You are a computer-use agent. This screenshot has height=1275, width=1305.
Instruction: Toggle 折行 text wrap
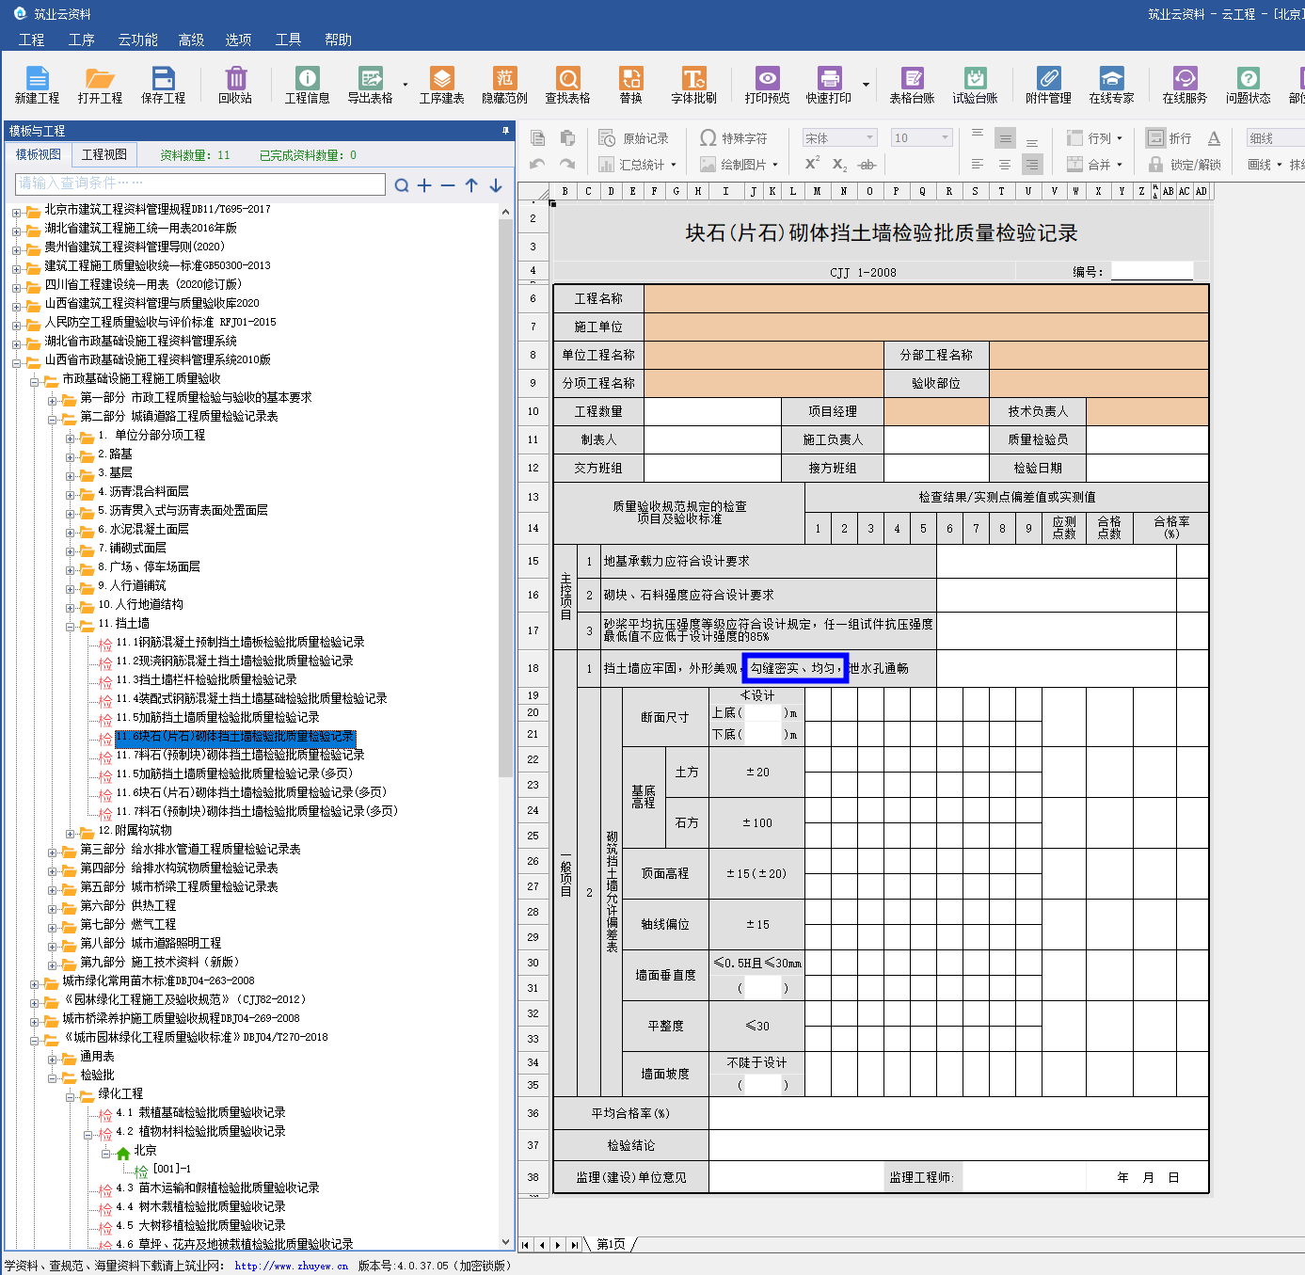coord(1170,138)
